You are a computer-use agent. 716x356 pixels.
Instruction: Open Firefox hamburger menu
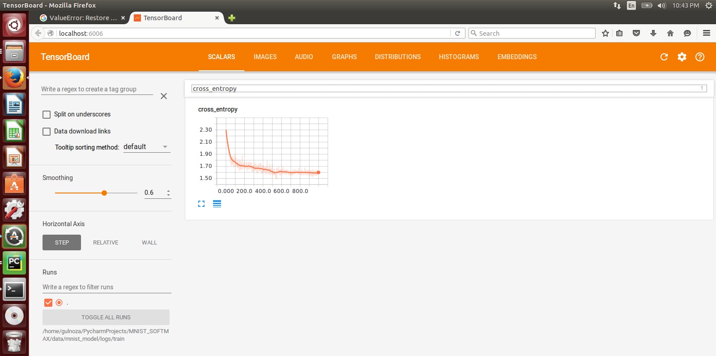(x=707, y=33)
